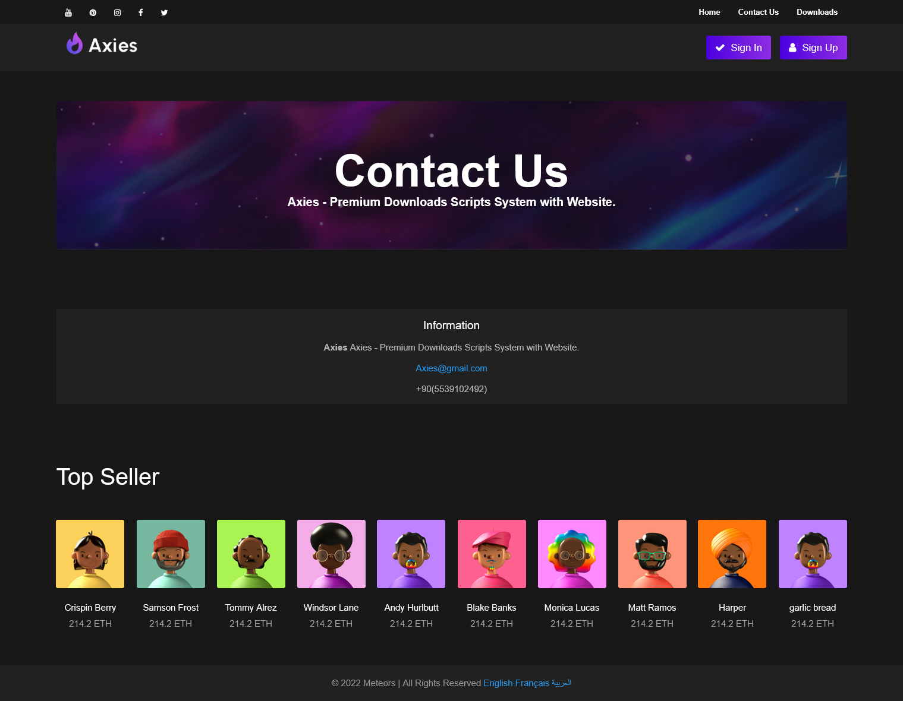Viewport: 903px width, 701px height.
Task: Visit the Facebook page icon
Action: click(140, 12)
